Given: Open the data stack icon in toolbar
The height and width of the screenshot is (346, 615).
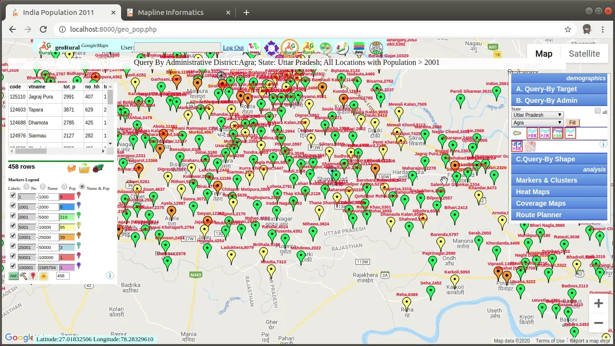Looking at the screenshot, I should tap(358, 48).
